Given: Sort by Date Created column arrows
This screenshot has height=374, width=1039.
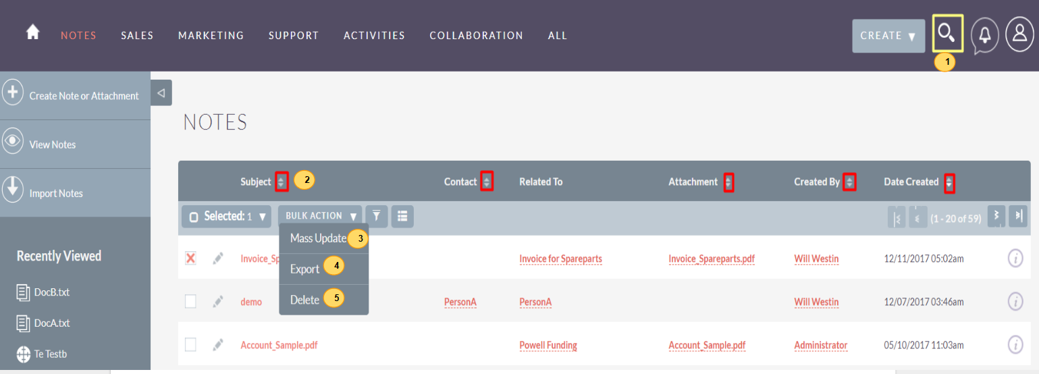Looking at the screenshot, I should 949,182.
